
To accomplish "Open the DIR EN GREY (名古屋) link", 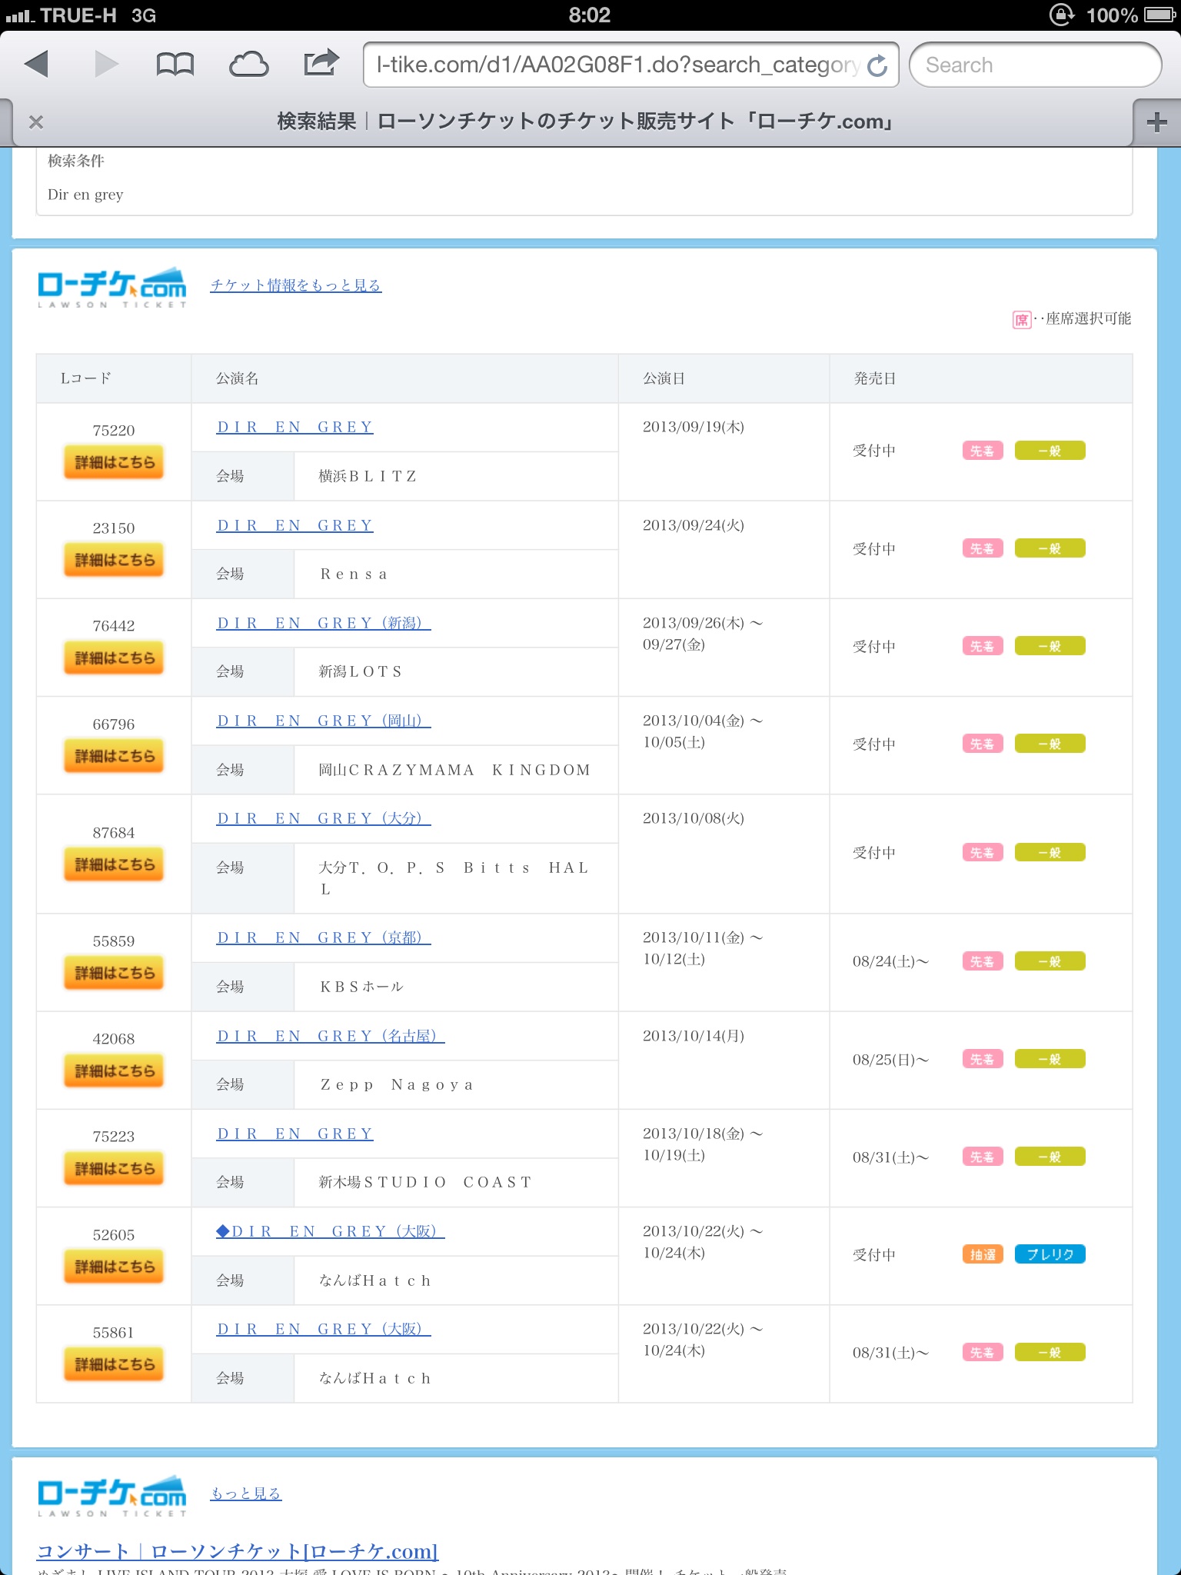I will (x=331, y=1036).
